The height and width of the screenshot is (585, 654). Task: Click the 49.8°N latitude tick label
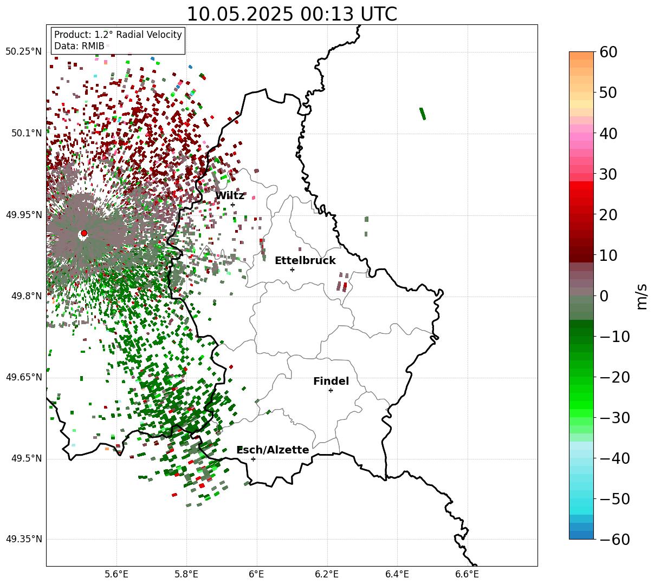26,296
